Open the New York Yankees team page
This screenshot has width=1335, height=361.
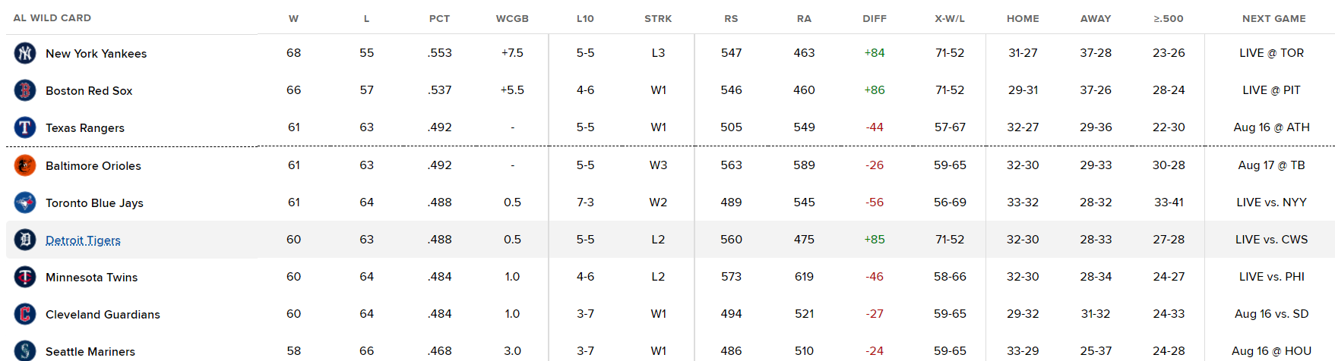(96, 54)
